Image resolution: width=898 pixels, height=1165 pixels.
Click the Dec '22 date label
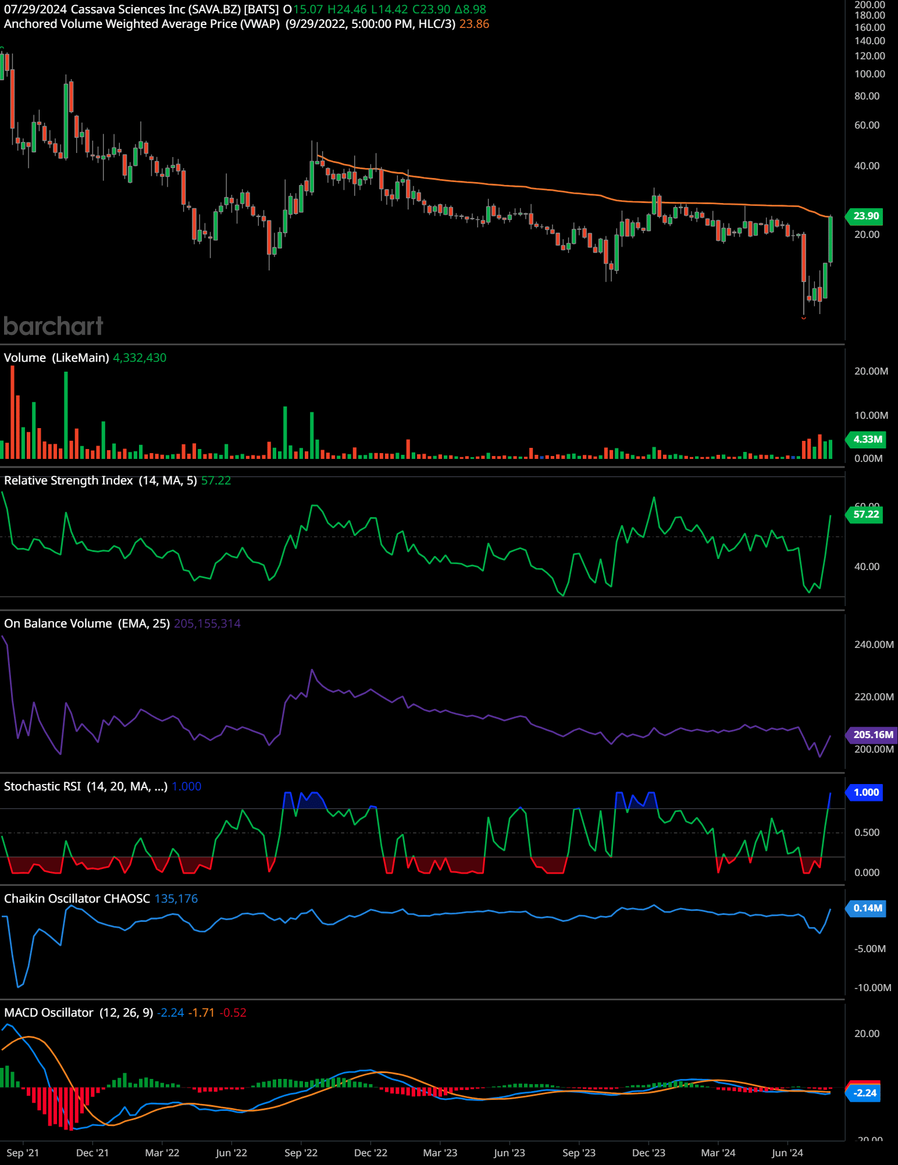tap(370, 1153)
